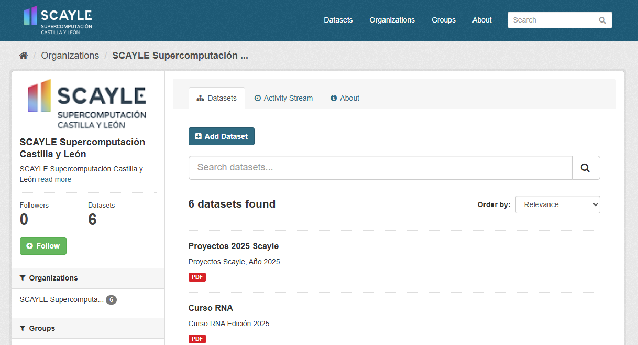Image resolution: width=638 pixels, height=345 pixels.
Task: Click the Organizations filter heading
Action: [53, 278]
